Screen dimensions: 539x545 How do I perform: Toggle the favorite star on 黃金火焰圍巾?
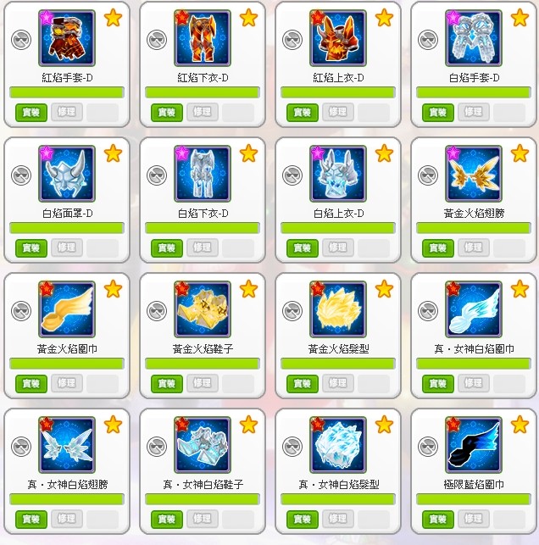tap(113, 289)
